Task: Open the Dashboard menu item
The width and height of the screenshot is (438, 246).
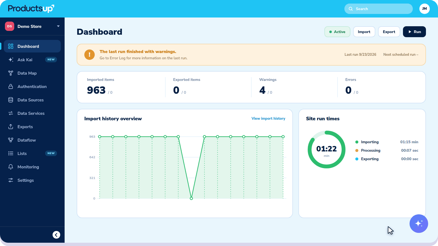Action: [32, 46]
